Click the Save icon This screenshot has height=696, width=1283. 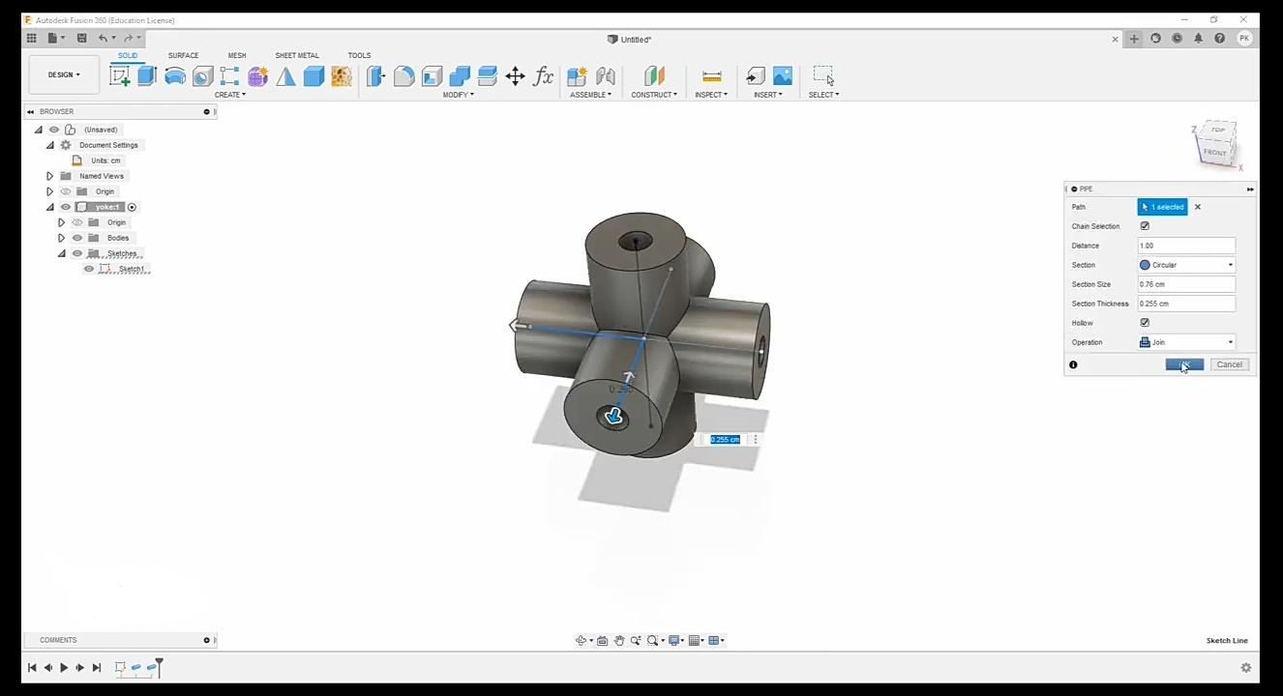coord(81,39)
